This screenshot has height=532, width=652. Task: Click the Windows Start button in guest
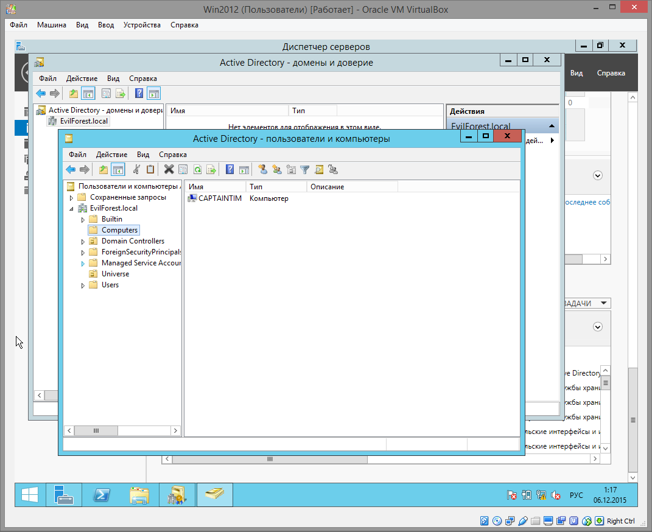coord(30,495)
